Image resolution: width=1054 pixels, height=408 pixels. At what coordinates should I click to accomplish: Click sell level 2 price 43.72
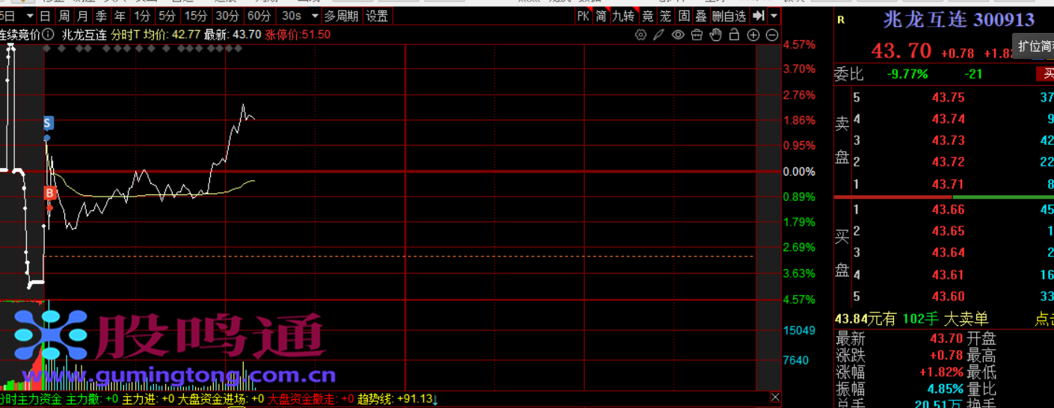click(x=948, y=162)
